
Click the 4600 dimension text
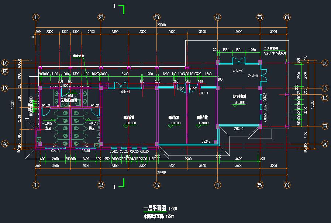[x=239, y=159]
